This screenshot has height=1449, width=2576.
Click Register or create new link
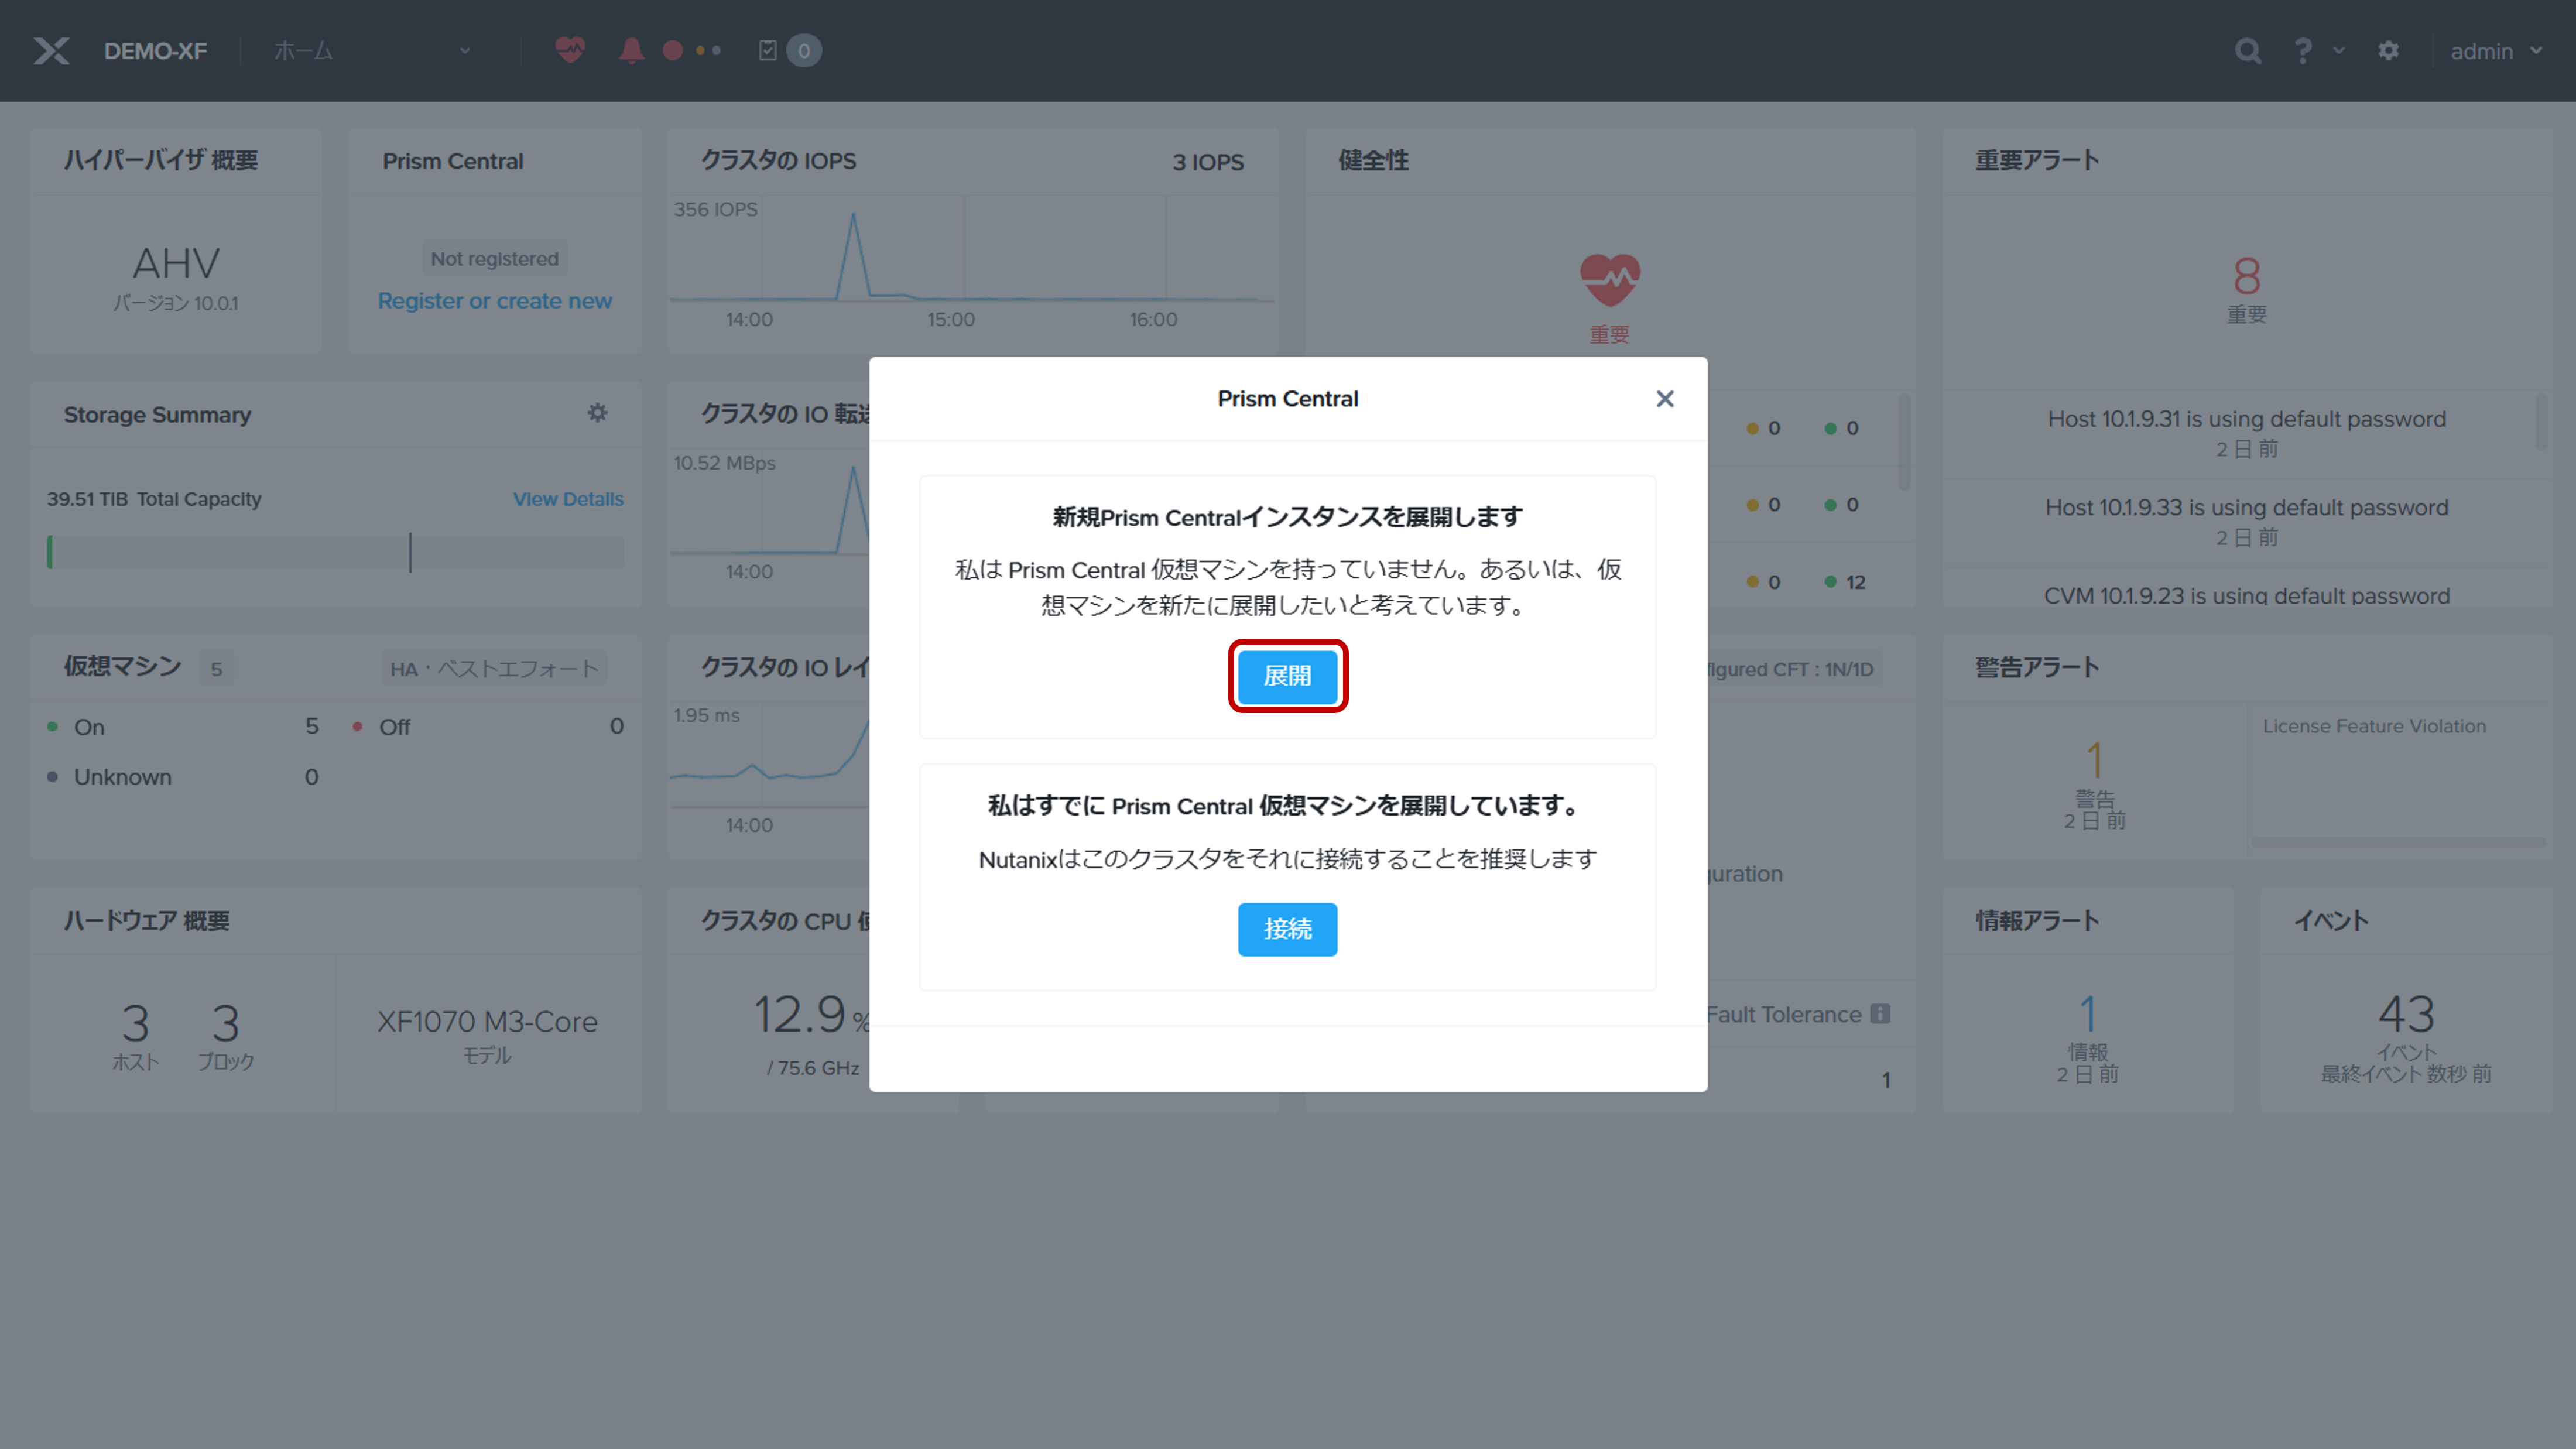(494, 301)
